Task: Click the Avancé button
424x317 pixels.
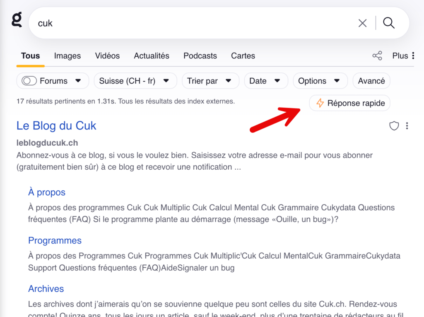Action: pos(371,81)
